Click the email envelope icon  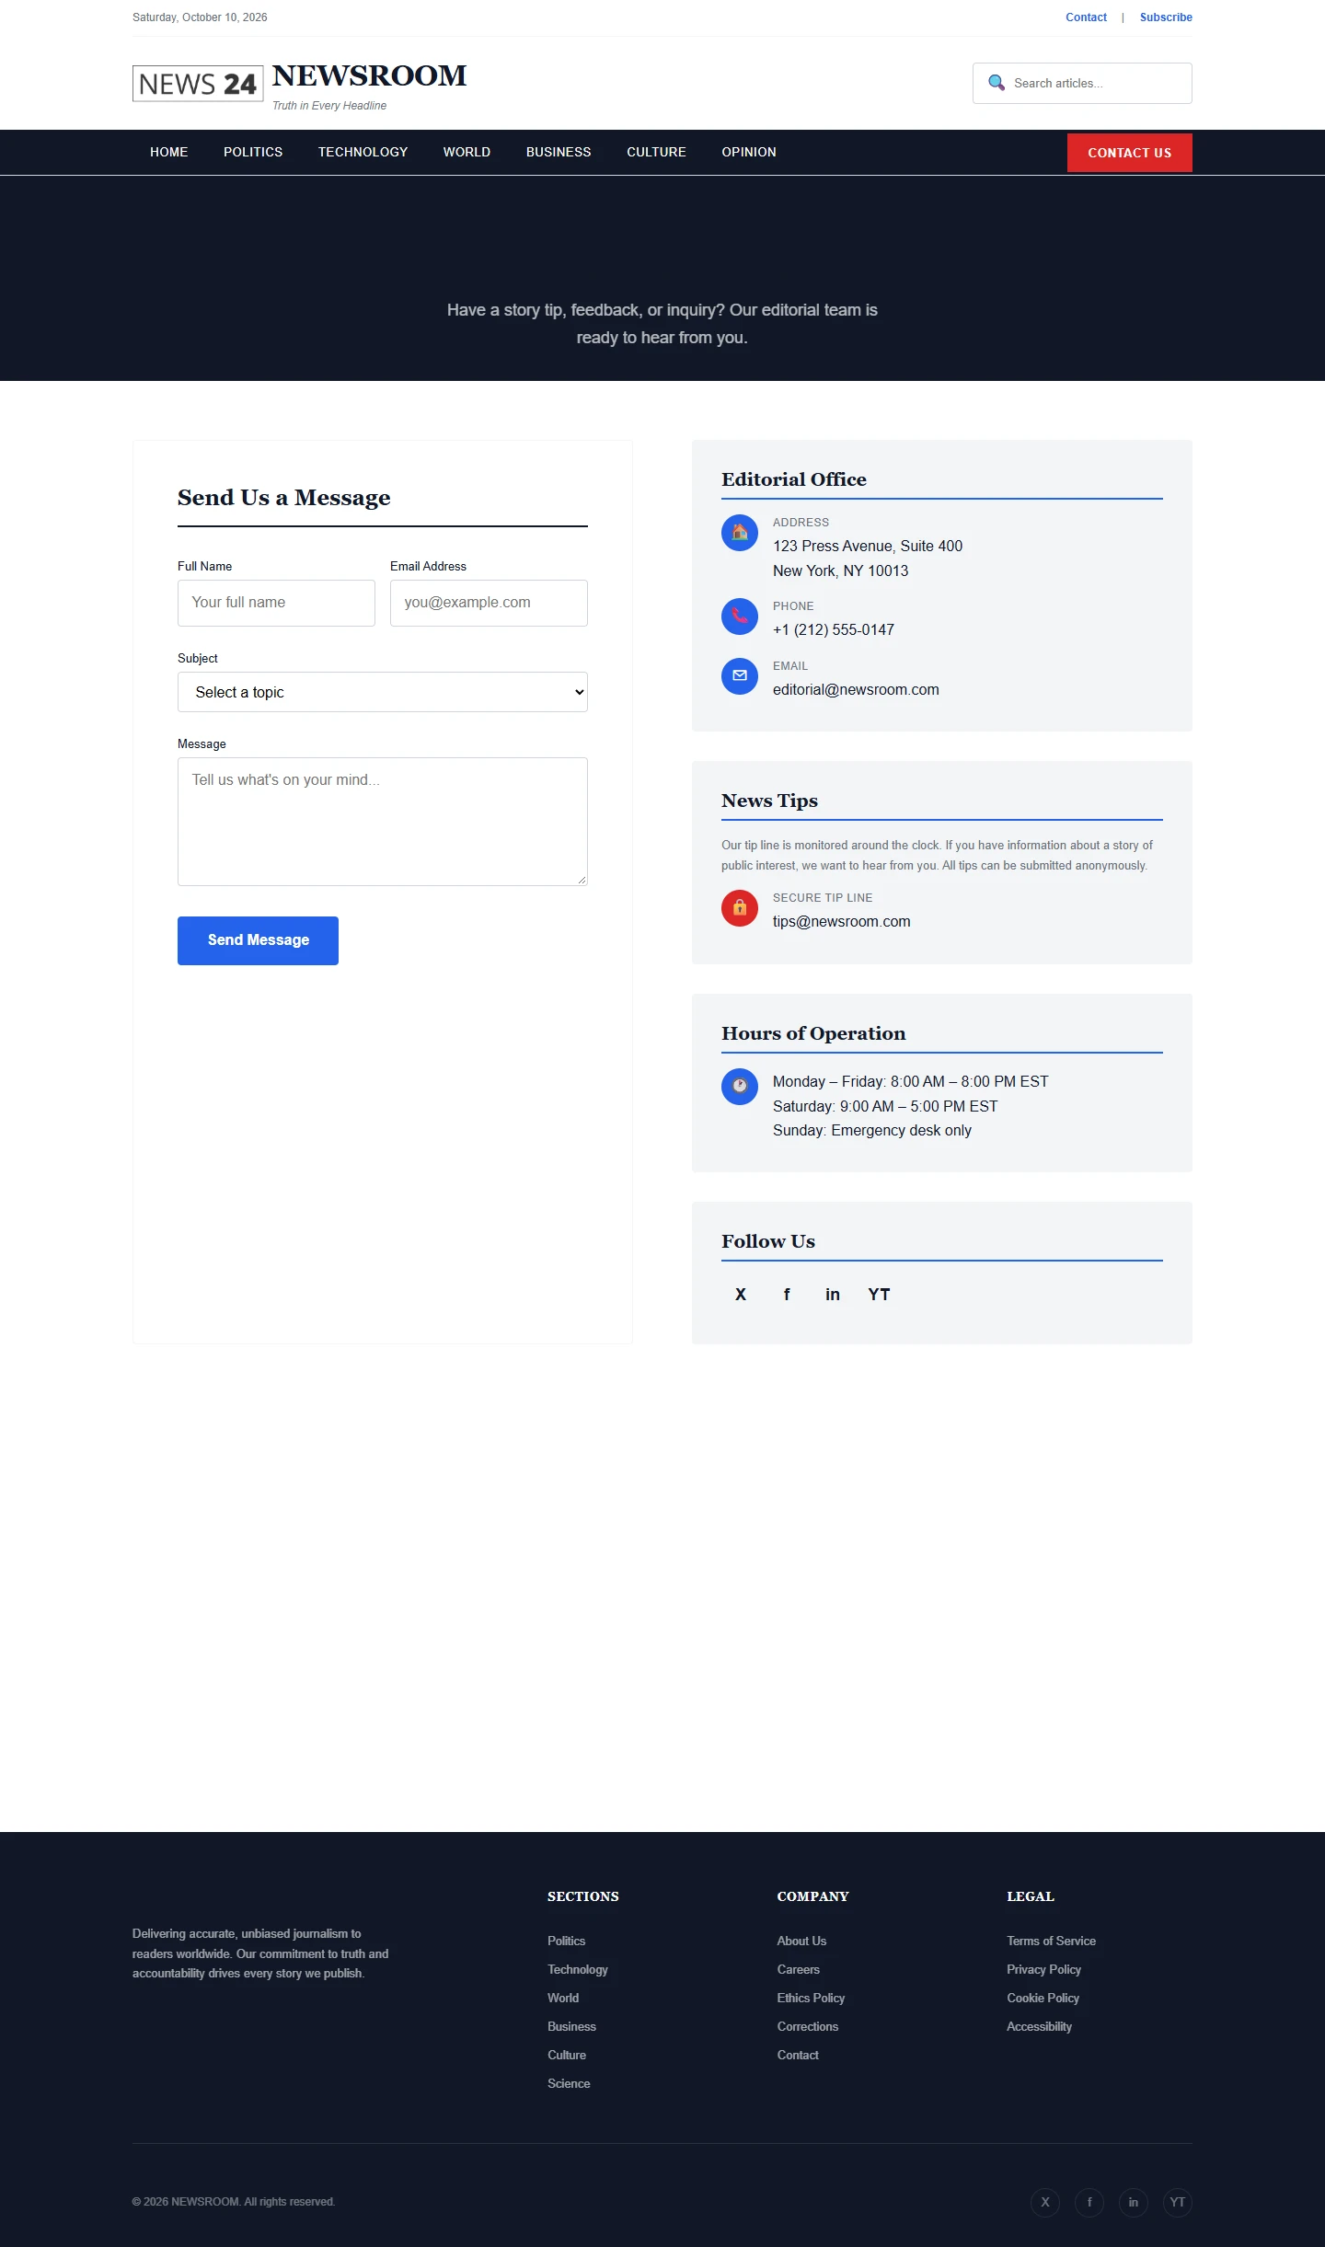point(740,676)
